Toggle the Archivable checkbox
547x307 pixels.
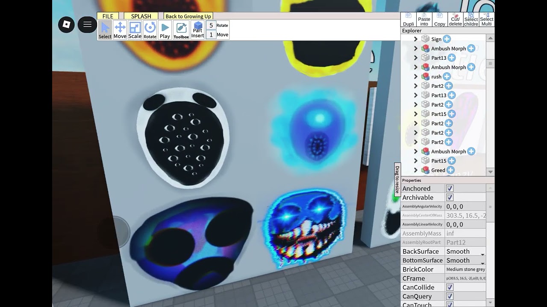point(450,197)
